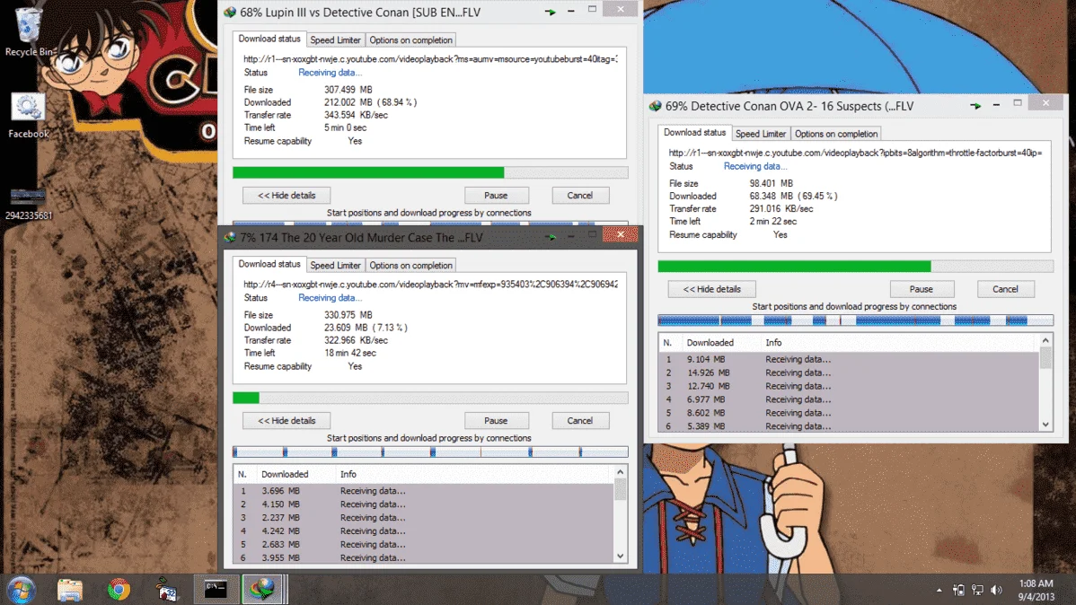
Task: Open the Windows Start menu
Action: point(21,590)
